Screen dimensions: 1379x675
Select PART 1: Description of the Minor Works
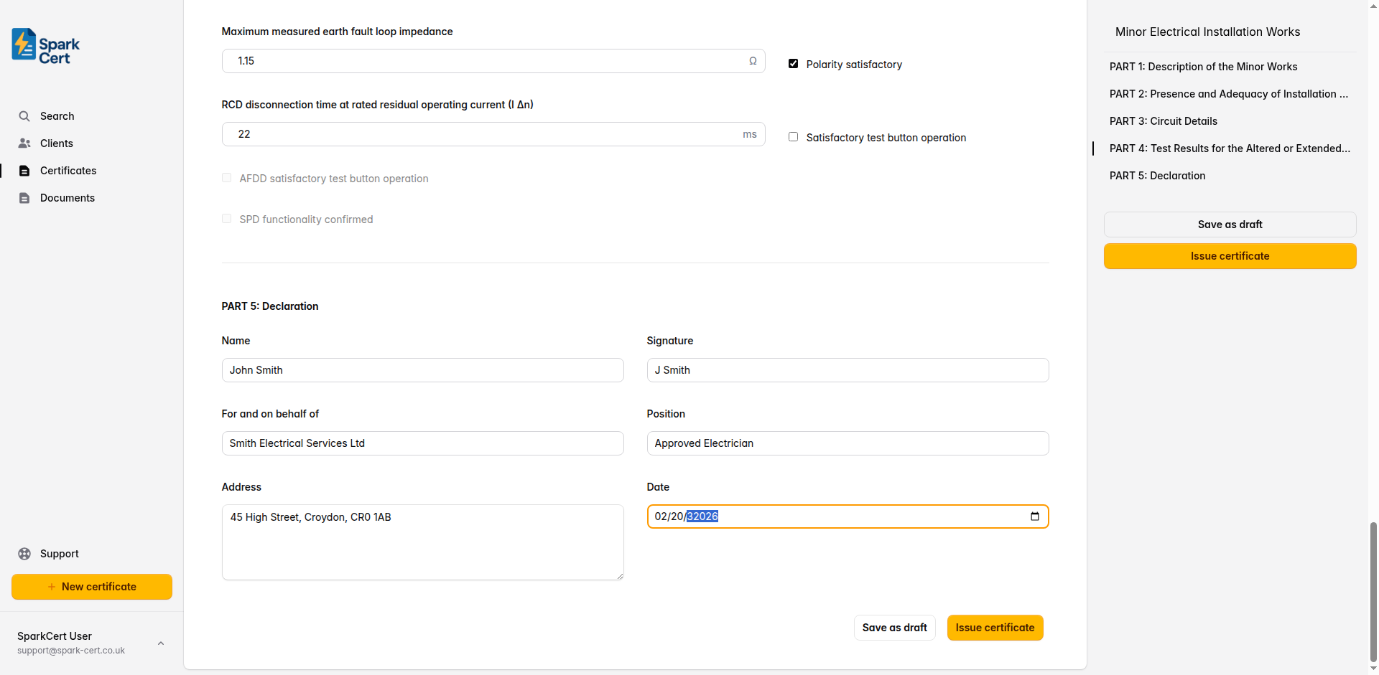pos(1203,67)
